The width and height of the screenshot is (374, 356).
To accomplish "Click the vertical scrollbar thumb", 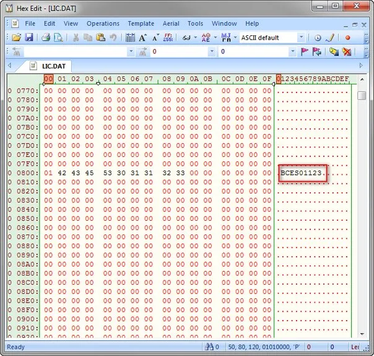I will [362, 96].
